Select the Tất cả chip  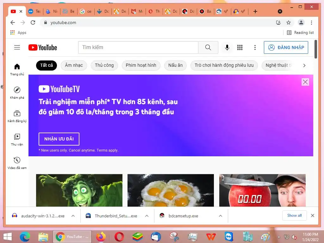(x=47, y=65)
